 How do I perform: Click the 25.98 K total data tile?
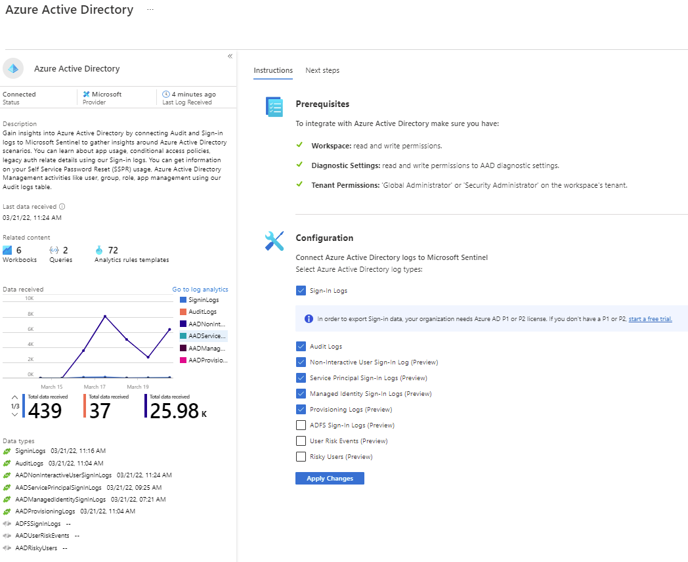(x=177, y=406)
